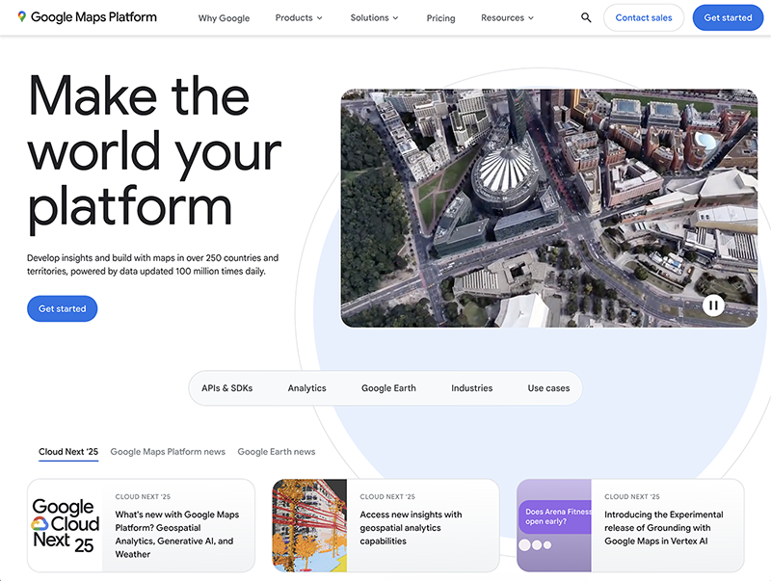
Task: Open the search magnifier icon
Action: [586, 17]
